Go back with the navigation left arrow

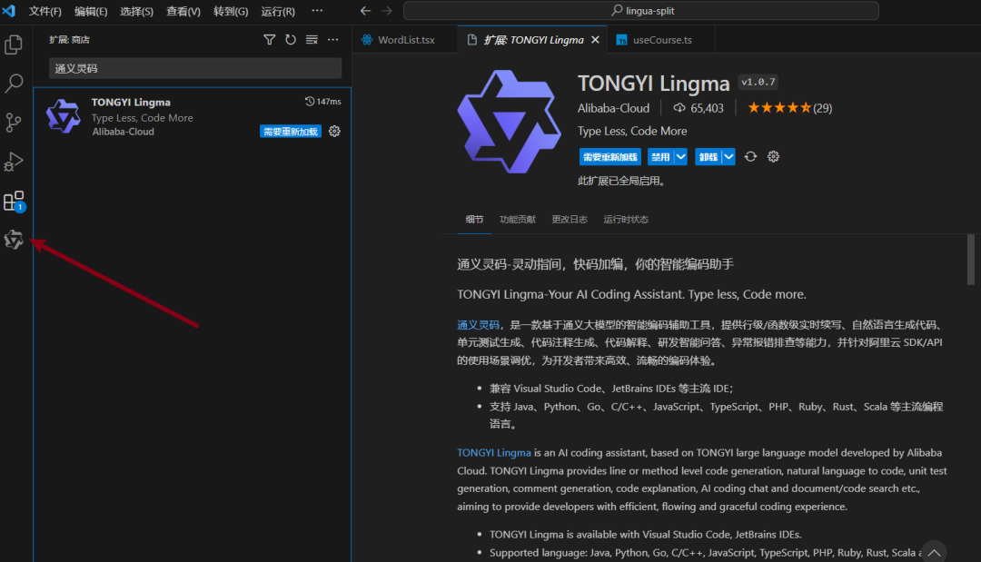[x=365, y=11]
